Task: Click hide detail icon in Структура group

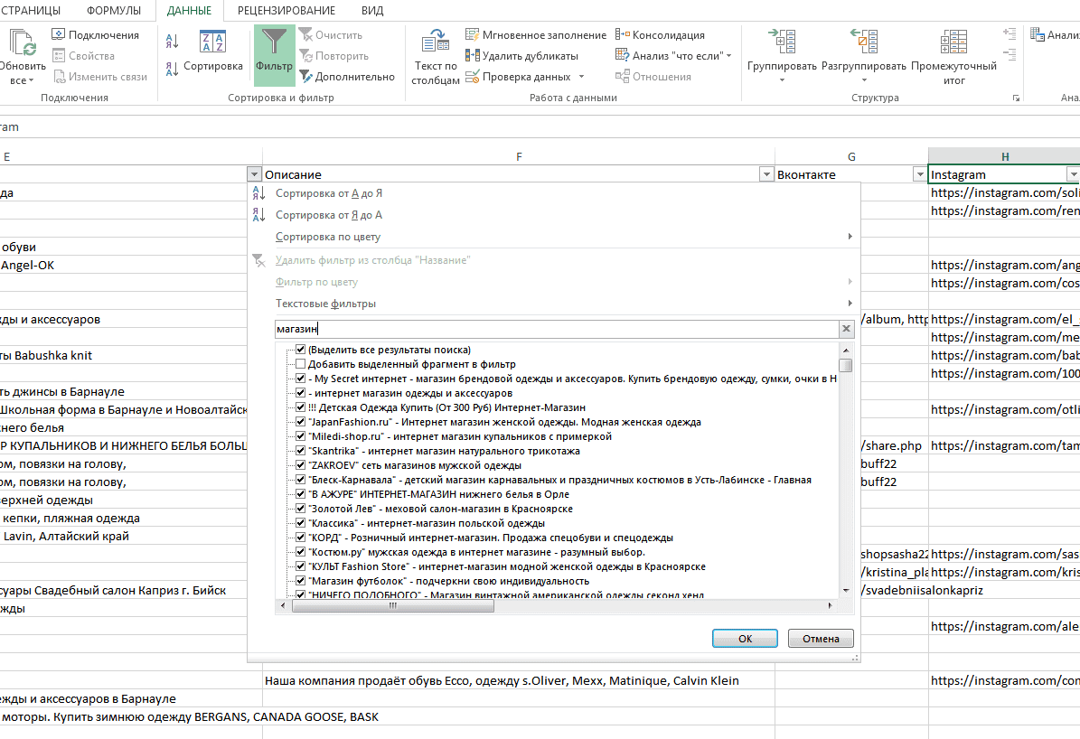Action: [1010, 53]
